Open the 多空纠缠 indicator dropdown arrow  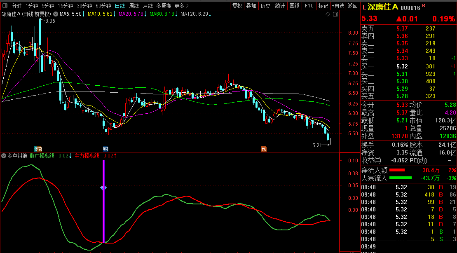4,156
